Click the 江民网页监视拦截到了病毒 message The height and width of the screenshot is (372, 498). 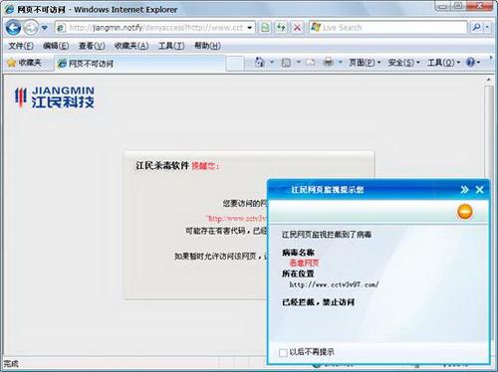point(327,235)
